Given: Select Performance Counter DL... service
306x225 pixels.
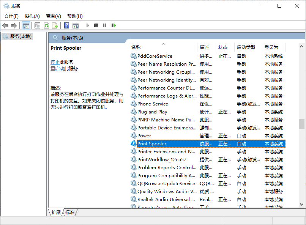Looking at the screenshot, I should (x=166, y=88).
